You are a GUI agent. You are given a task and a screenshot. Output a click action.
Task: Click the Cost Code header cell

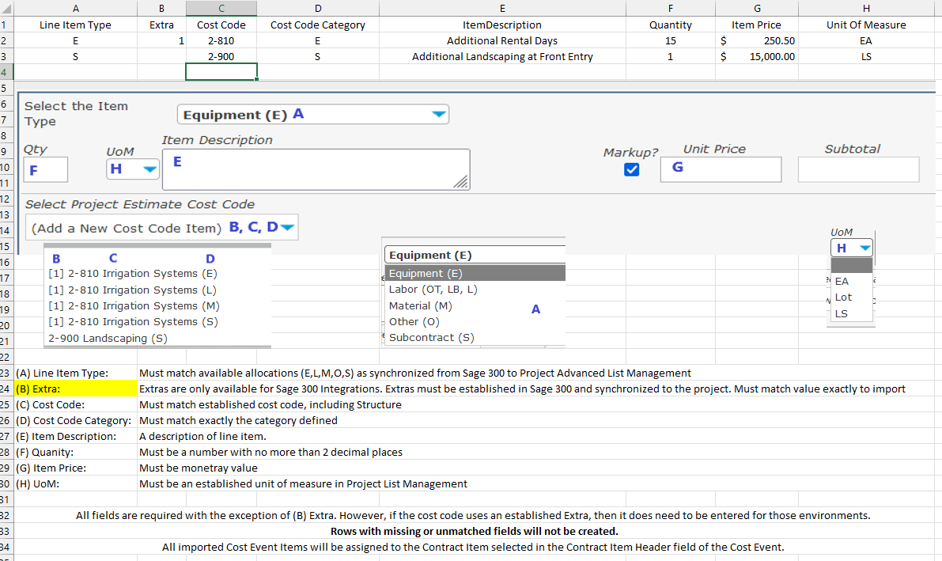coord(221,25)
